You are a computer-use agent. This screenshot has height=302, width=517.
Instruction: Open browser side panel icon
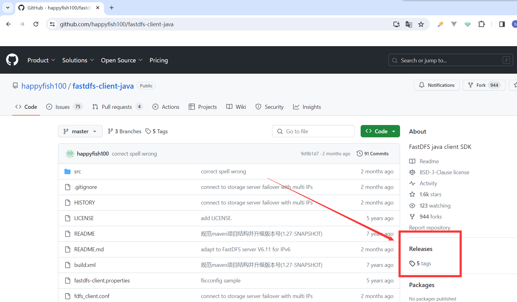tap(502, 24)
